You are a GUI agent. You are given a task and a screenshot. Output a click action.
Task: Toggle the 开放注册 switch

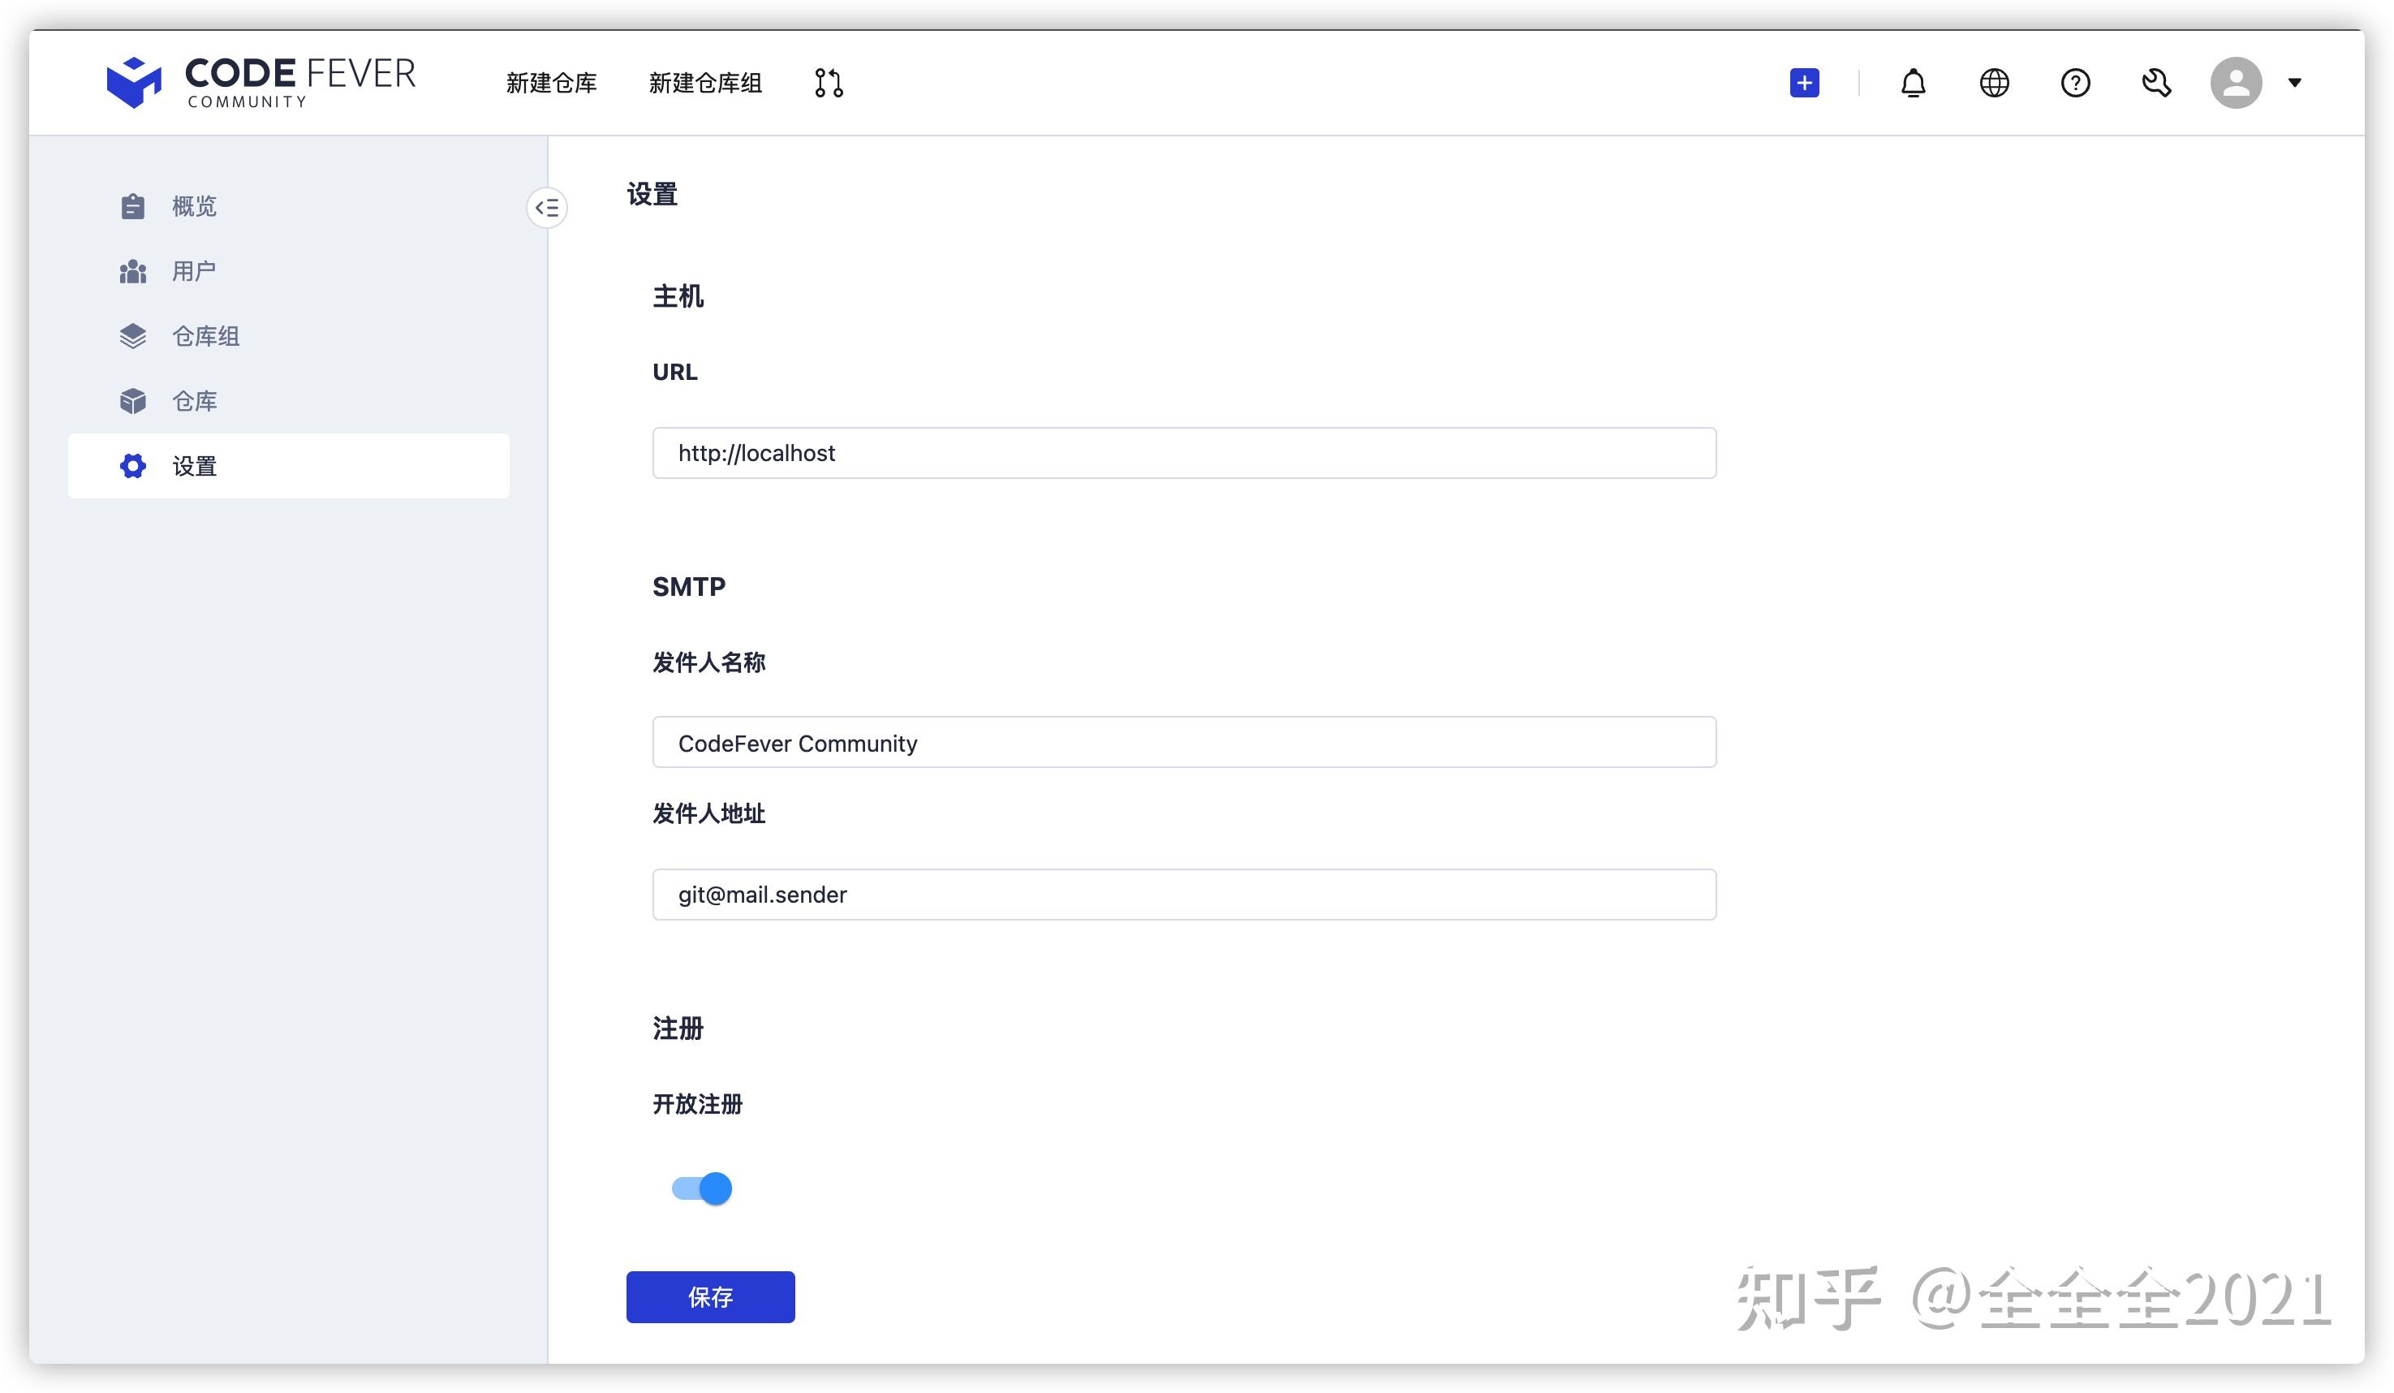702,1188
